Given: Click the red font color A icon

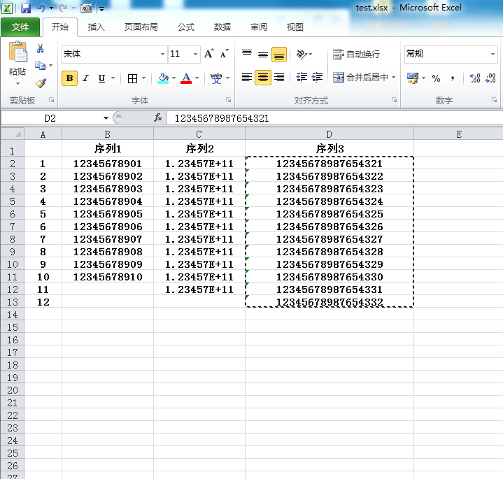Looking at the screenshot, I should [x=186, y=78].
